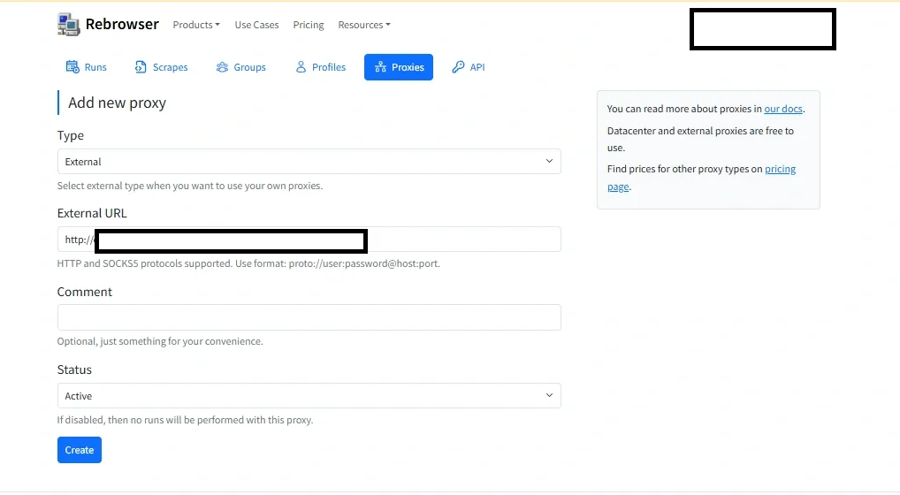The height and width of the screenshot is (495, 900).
Task: Focus the Comment input field
Action: (309, 317)
